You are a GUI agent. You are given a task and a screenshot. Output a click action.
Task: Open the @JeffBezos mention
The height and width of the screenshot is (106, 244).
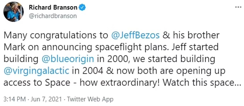[136, 35]
